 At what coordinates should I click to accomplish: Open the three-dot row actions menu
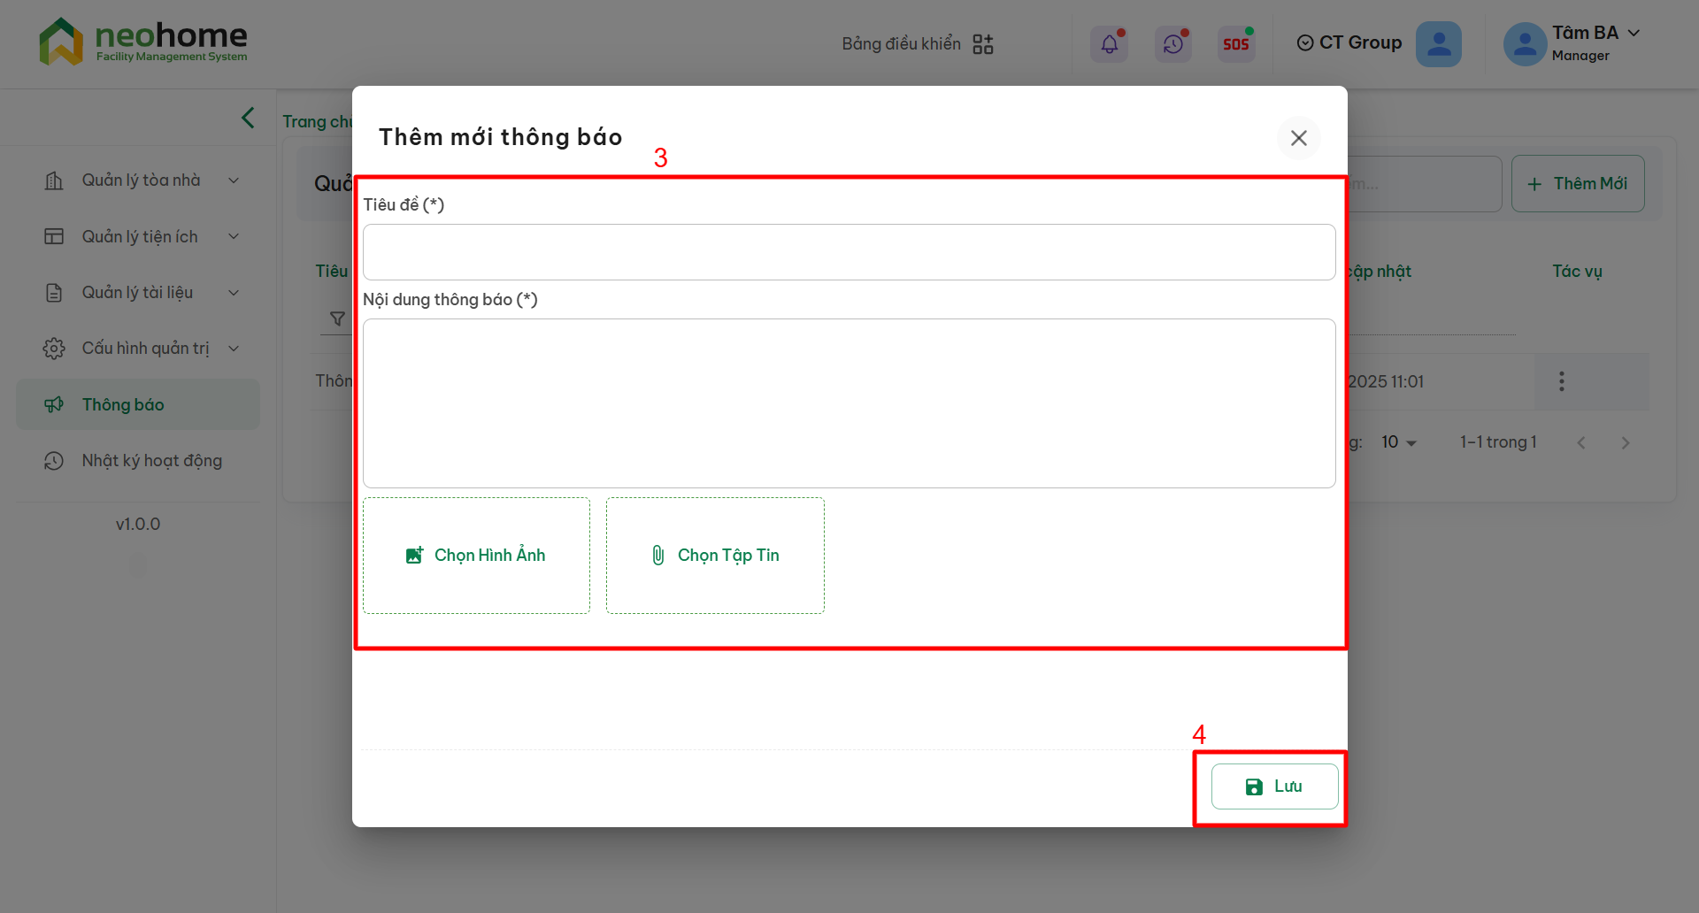tap(1561, 381)
